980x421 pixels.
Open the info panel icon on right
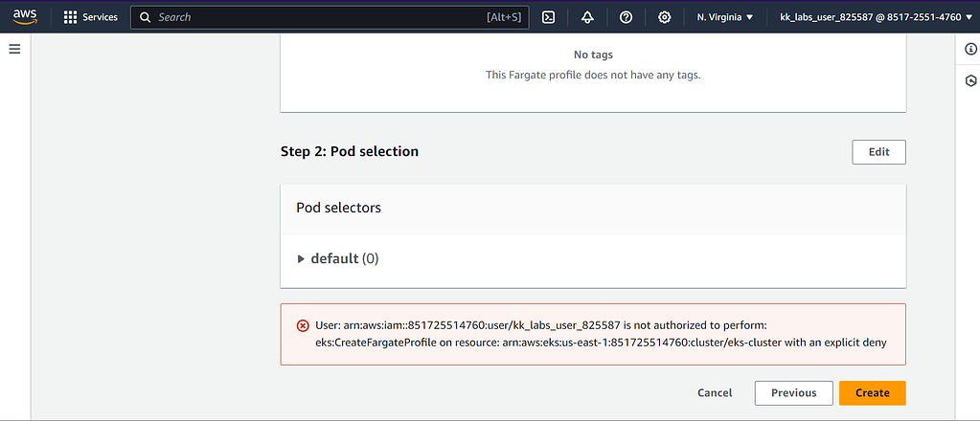tap(970, 49)
